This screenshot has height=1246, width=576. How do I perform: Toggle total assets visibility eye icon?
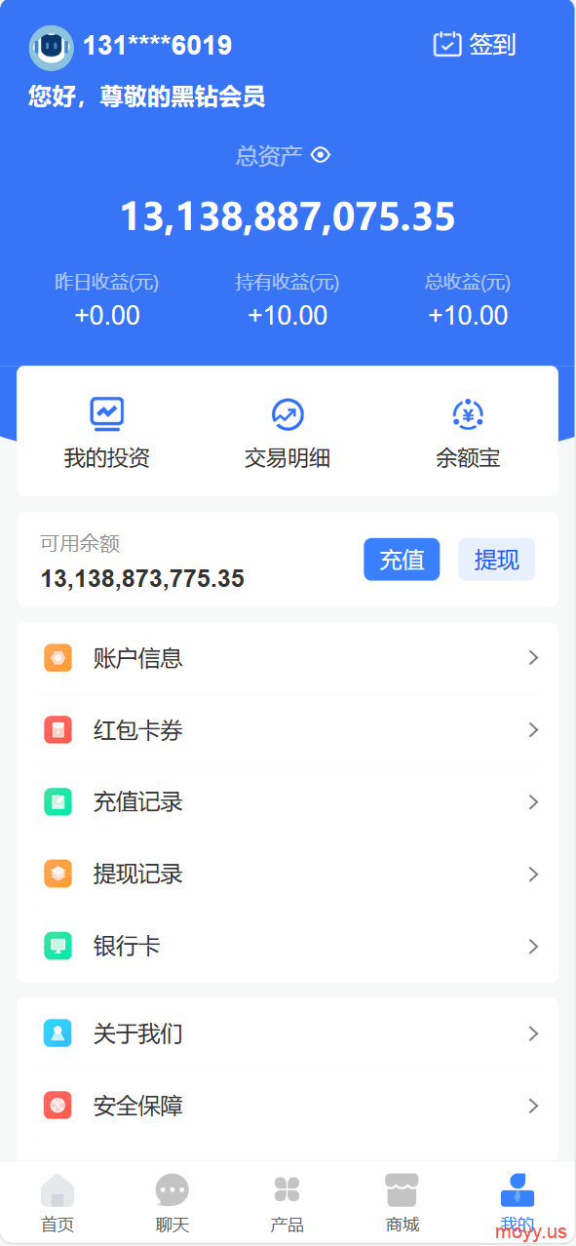point(321,155)
